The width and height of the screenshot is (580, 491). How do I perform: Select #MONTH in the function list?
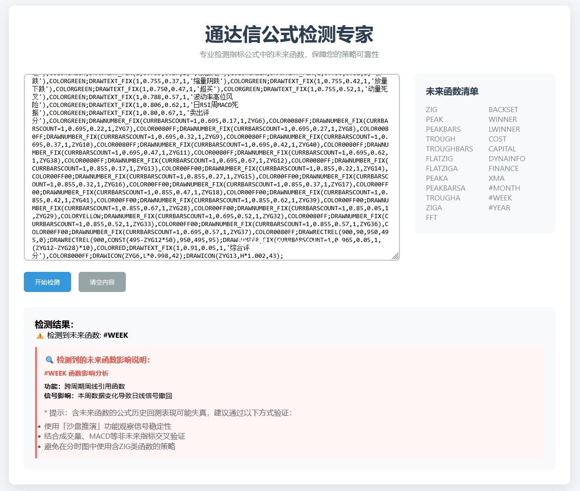tap(504, 188)
